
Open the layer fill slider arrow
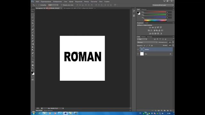[x=173, y=45]
